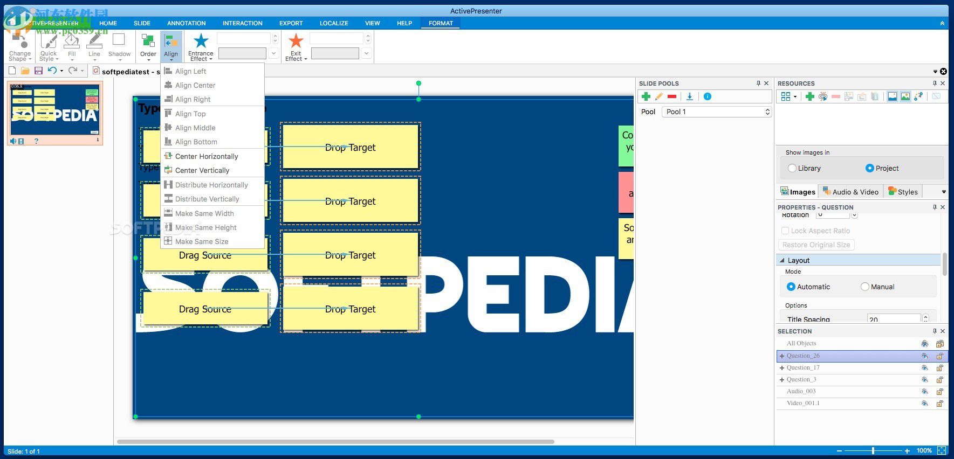Click the Align tool in the ribbon
The image size is (954, 459).
point(171,47)
